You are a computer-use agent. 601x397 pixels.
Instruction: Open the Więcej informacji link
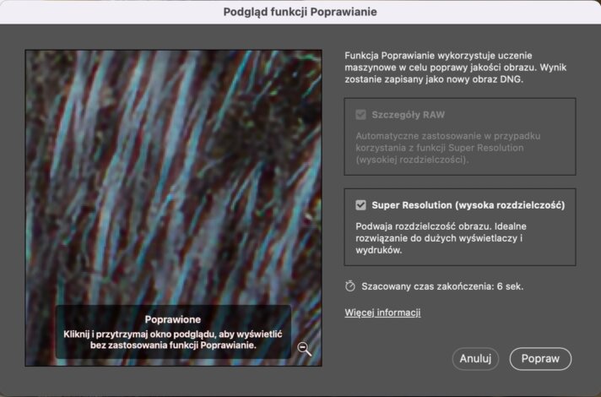[382, 313]
